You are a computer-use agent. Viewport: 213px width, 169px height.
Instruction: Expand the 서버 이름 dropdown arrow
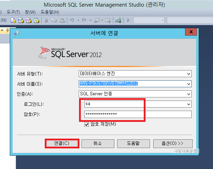pos(189,84)
